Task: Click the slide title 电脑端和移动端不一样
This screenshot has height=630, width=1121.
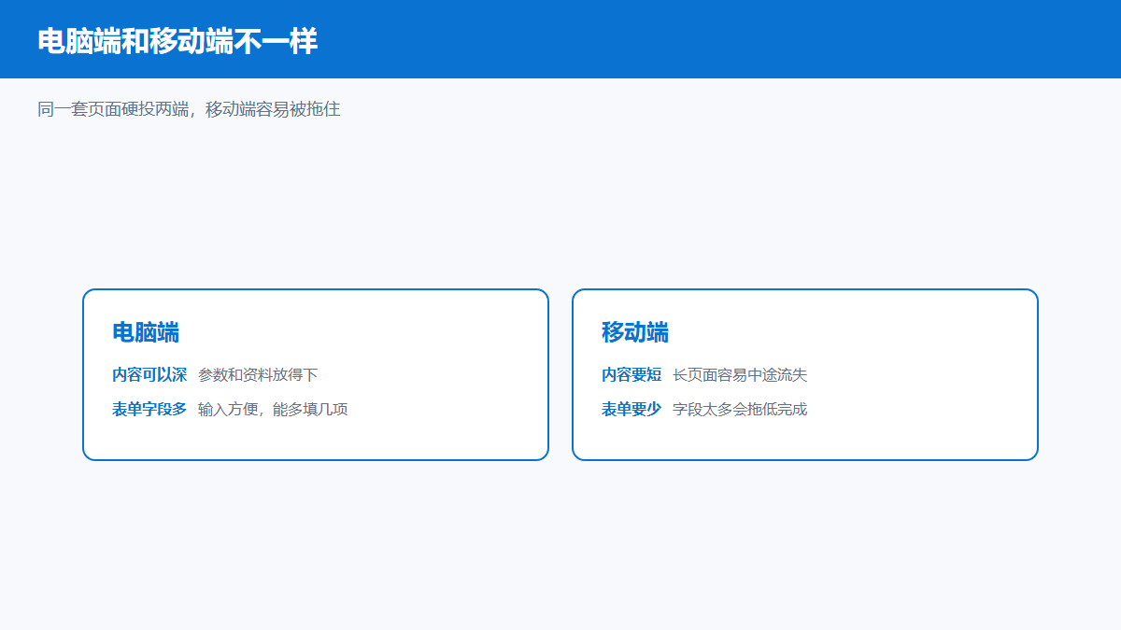Action: coord(177,41)
